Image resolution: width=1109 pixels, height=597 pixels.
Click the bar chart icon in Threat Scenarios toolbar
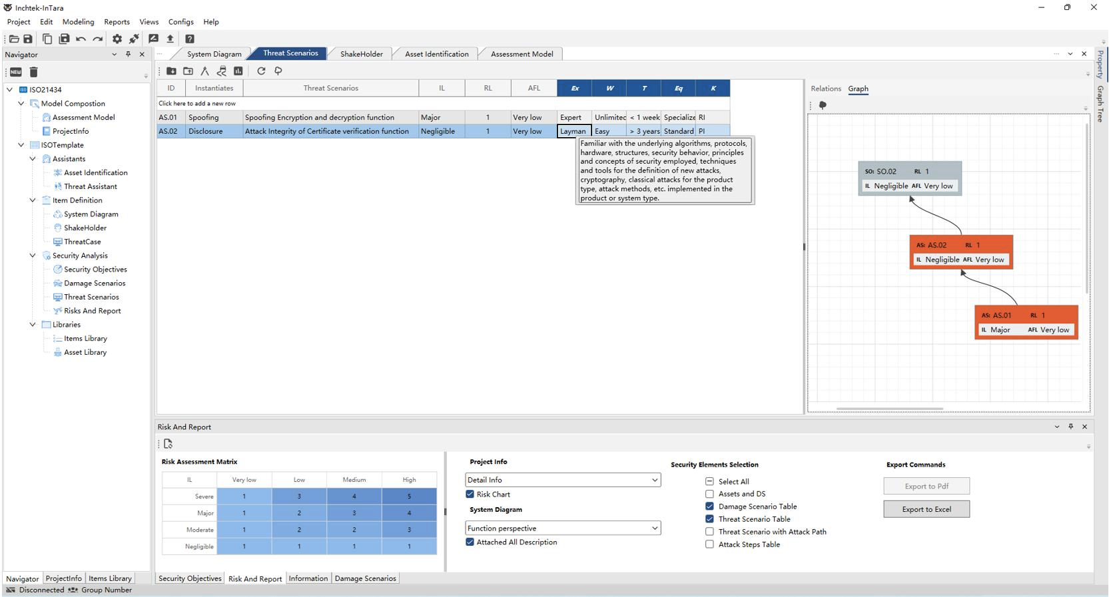238,71
